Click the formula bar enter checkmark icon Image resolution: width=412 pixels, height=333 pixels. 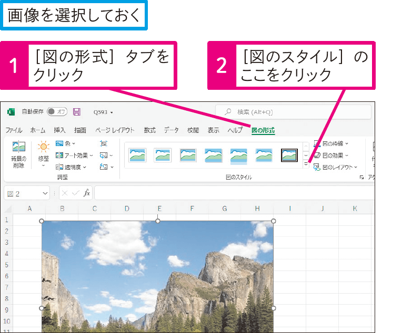pyautogui.click(x=76, y=193)
